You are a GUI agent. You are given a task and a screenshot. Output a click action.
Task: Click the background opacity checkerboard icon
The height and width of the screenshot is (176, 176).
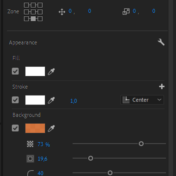pyautogui.click(x=30, y=144)
